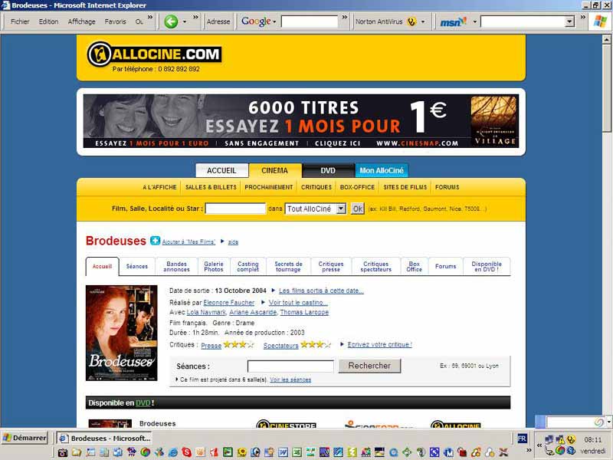Switch to the Casting complet tab

[x=247, y=267]
